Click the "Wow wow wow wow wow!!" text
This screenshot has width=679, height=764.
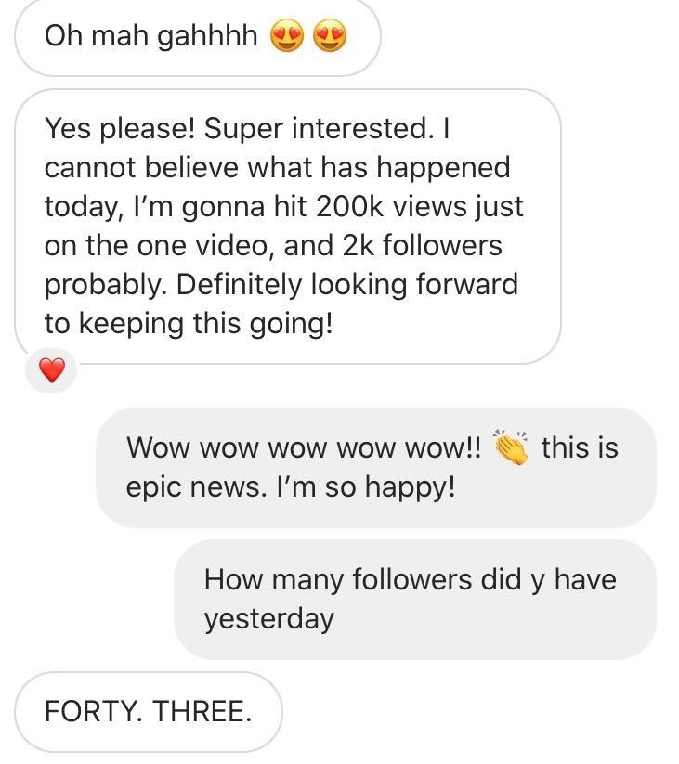point(304,448)
